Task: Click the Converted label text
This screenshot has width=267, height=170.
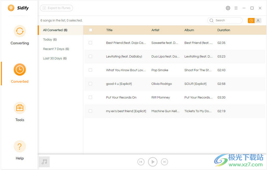Action: pos(20,82)
